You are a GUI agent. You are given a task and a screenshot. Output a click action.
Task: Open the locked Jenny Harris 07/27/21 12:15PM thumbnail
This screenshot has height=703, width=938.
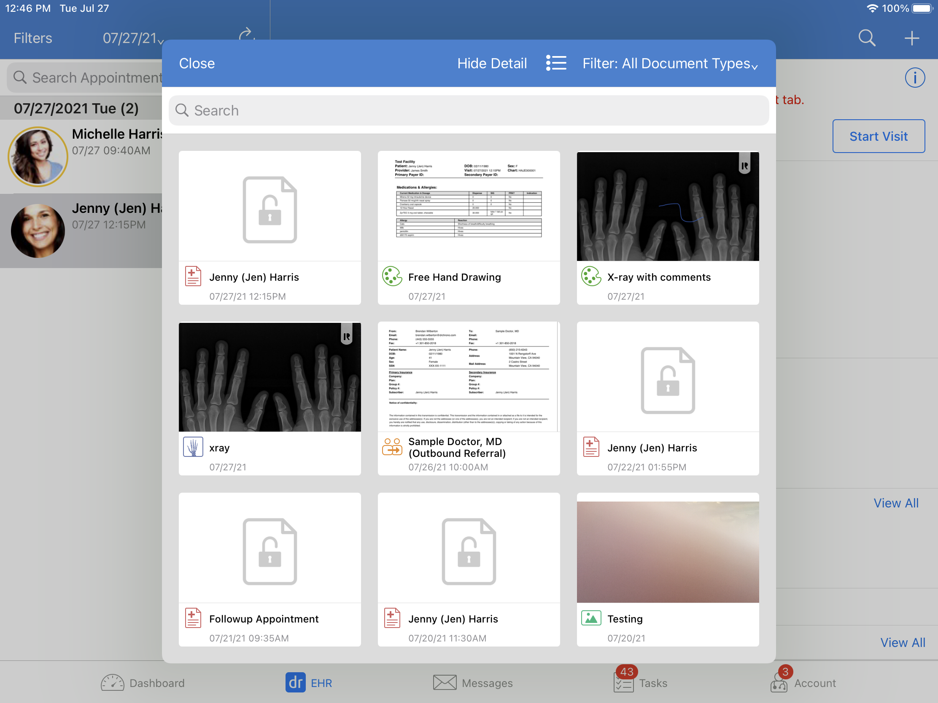coord(270,206)
